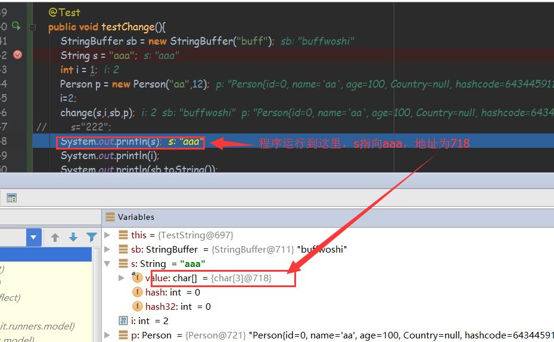Toggle the breakpoint on the String s line
This screenshot has width=554, height=342.
(x=17, y=55)
